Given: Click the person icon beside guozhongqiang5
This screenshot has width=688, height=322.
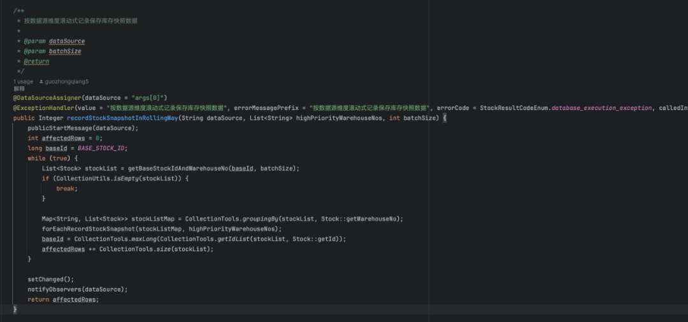Looking at the screenshot, I should (41, 81).
